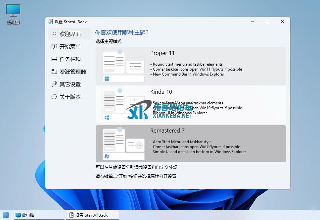Click the 开始菜单 sidebar icon
This screenshot has width=320, height=220.
[x=54, y=47]
